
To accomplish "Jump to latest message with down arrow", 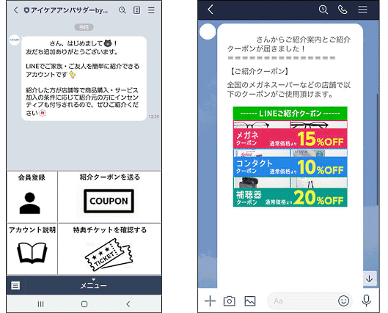I will click(x=370, y=279).
